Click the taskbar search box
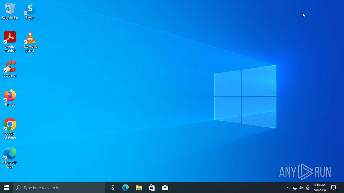This screenshot has height=193, width=344. click(x=59, y=188)
